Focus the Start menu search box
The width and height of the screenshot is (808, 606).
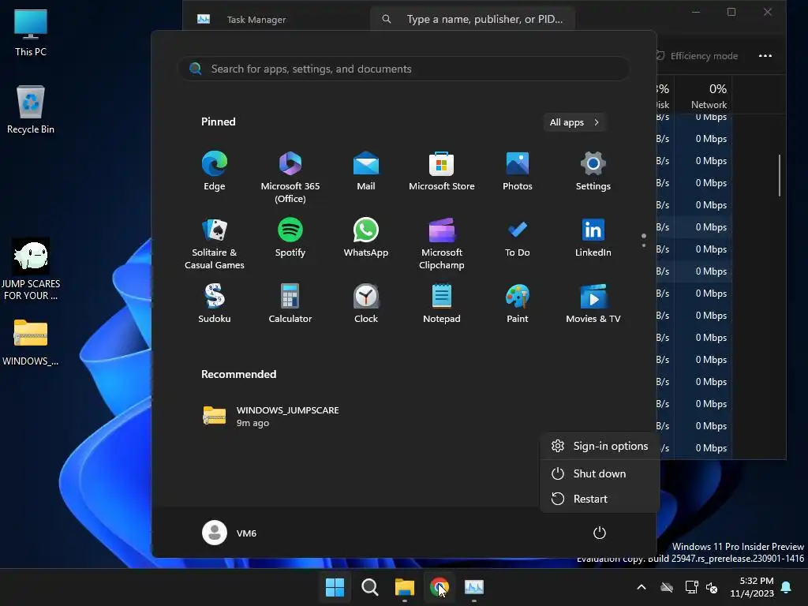click(x=404, y=69)
